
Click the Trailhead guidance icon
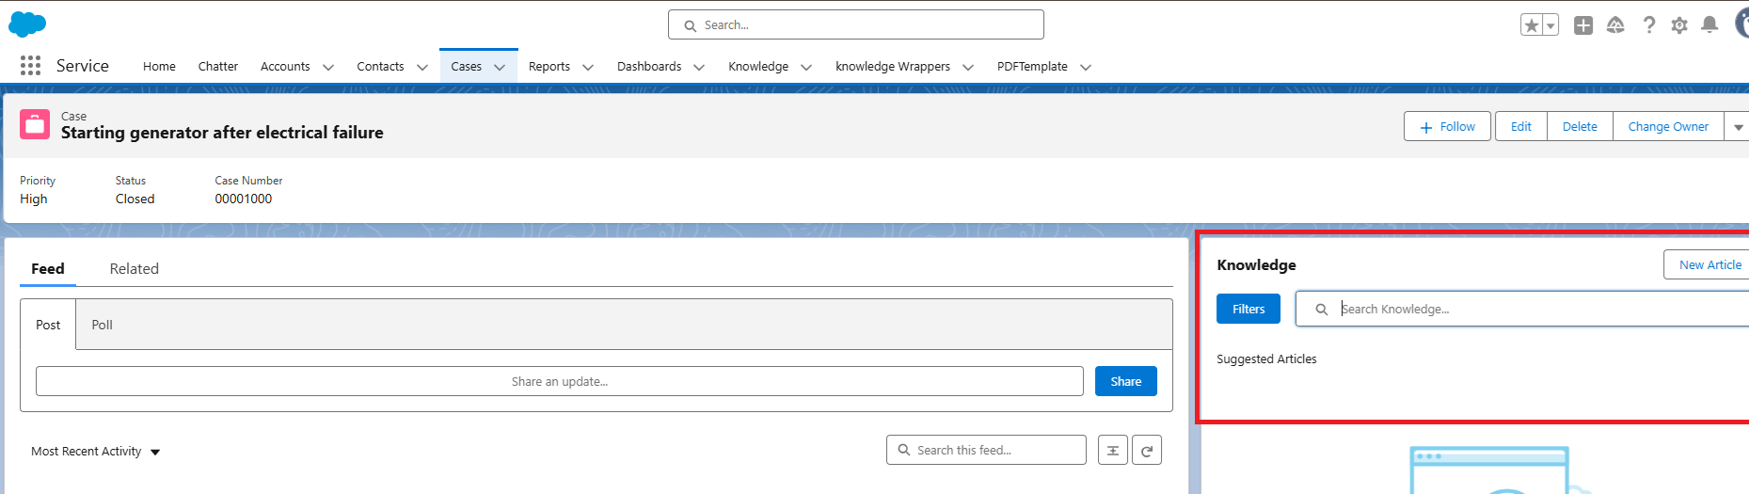pyautogui.click(x=1615, y=25)
